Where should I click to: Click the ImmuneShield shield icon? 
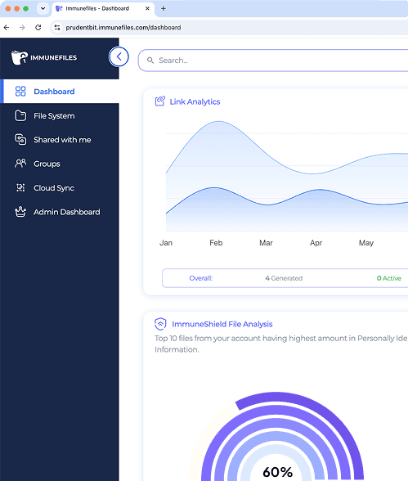pyautogui.click(x=160, y=324)
